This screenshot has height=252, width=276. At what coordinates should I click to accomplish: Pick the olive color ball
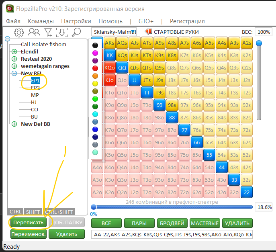tap(95, 91)
